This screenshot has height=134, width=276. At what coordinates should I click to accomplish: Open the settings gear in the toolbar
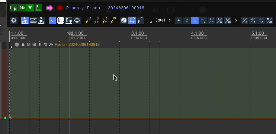coord(14,20)
